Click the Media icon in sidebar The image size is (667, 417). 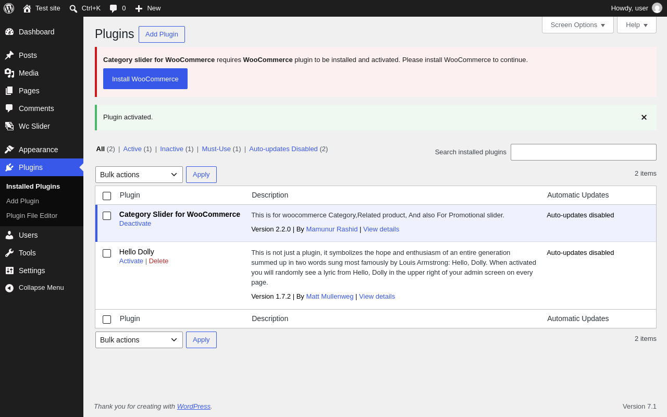(x=9, y=73)
